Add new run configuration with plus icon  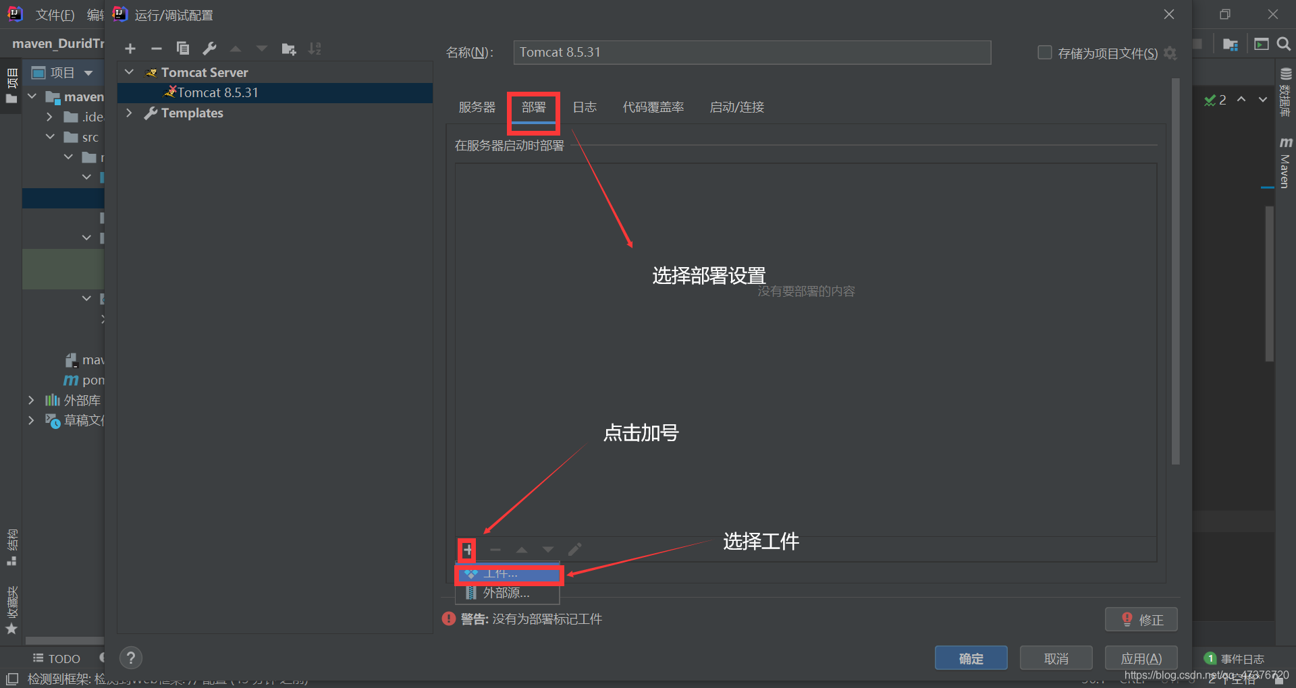[130, 49]
